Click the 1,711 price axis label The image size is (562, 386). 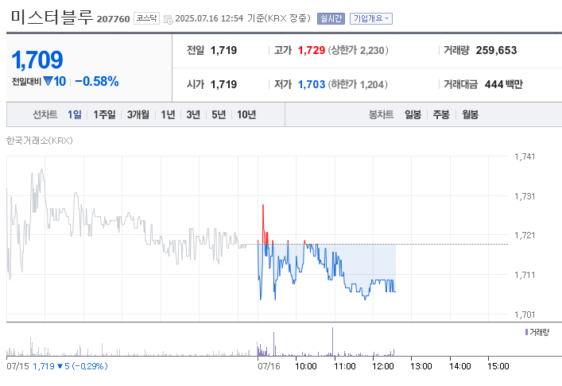[525, 275]
